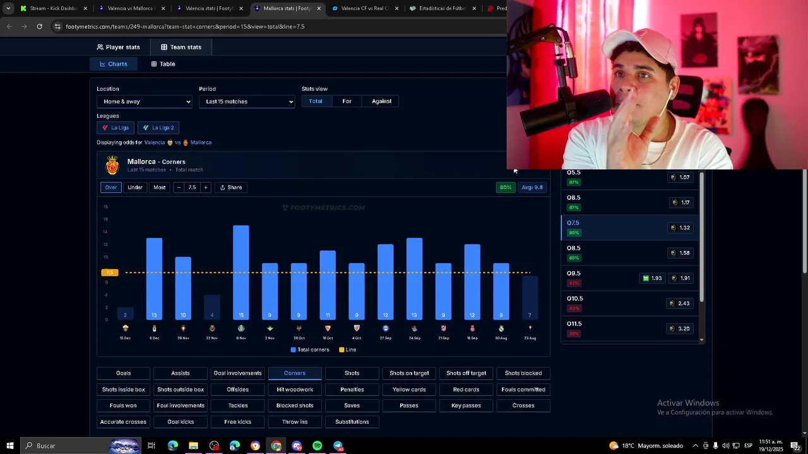
Task: Open the Period Last 15 matches dropdown
Action: click(247, 102)
